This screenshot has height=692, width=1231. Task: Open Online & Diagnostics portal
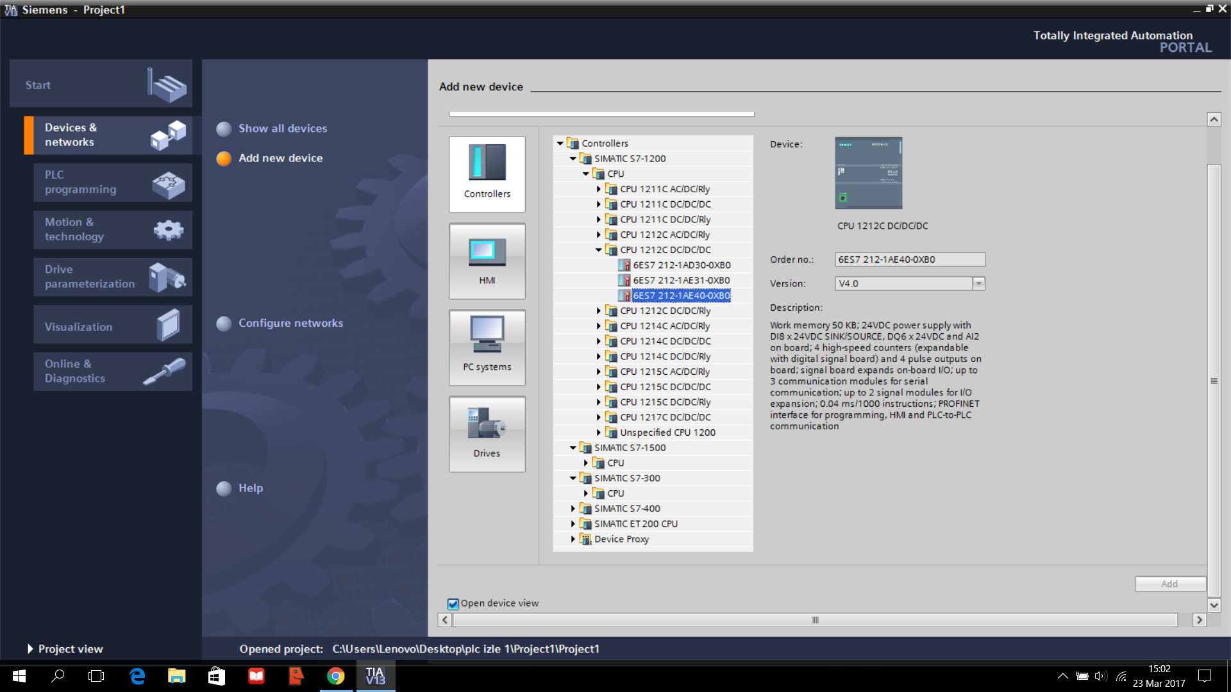click(x=113, y=372)
